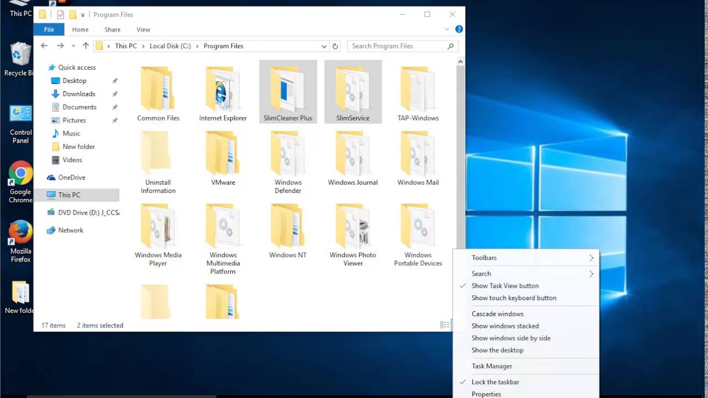
Task: Open the Common Files folder icon
Action: [158, 88]
